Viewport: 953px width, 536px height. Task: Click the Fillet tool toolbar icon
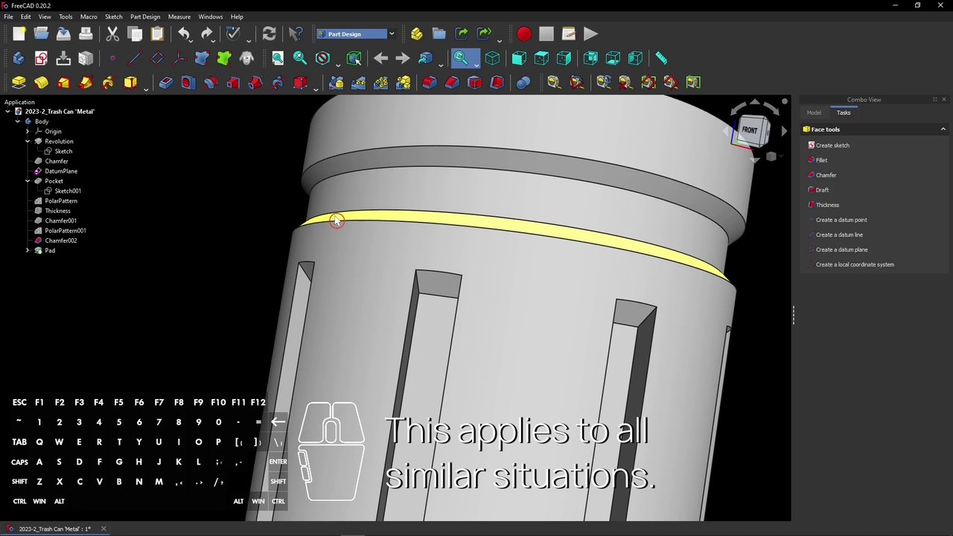click(x=430, y=83)
